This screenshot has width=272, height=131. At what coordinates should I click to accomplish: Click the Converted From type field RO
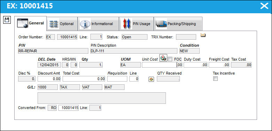coord(52,108)
